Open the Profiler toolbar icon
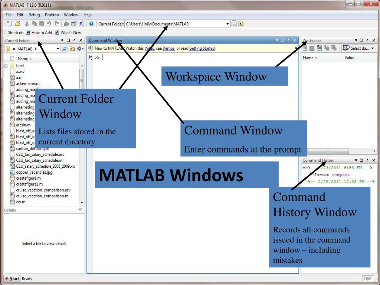The height and width of the screenshot is (285, 380). (81, 23)
